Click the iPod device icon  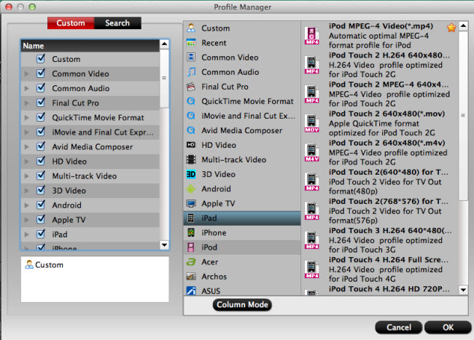pyautogui.click(x=191, y=247)
